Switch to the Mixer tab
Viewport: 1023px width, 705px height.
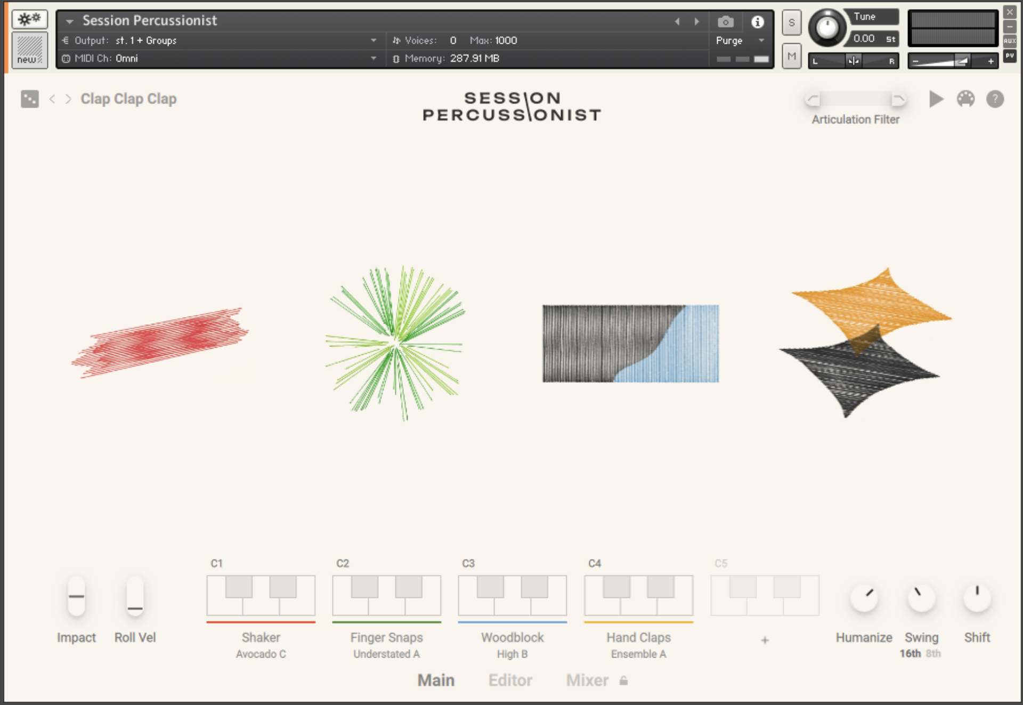coord(587,680)
